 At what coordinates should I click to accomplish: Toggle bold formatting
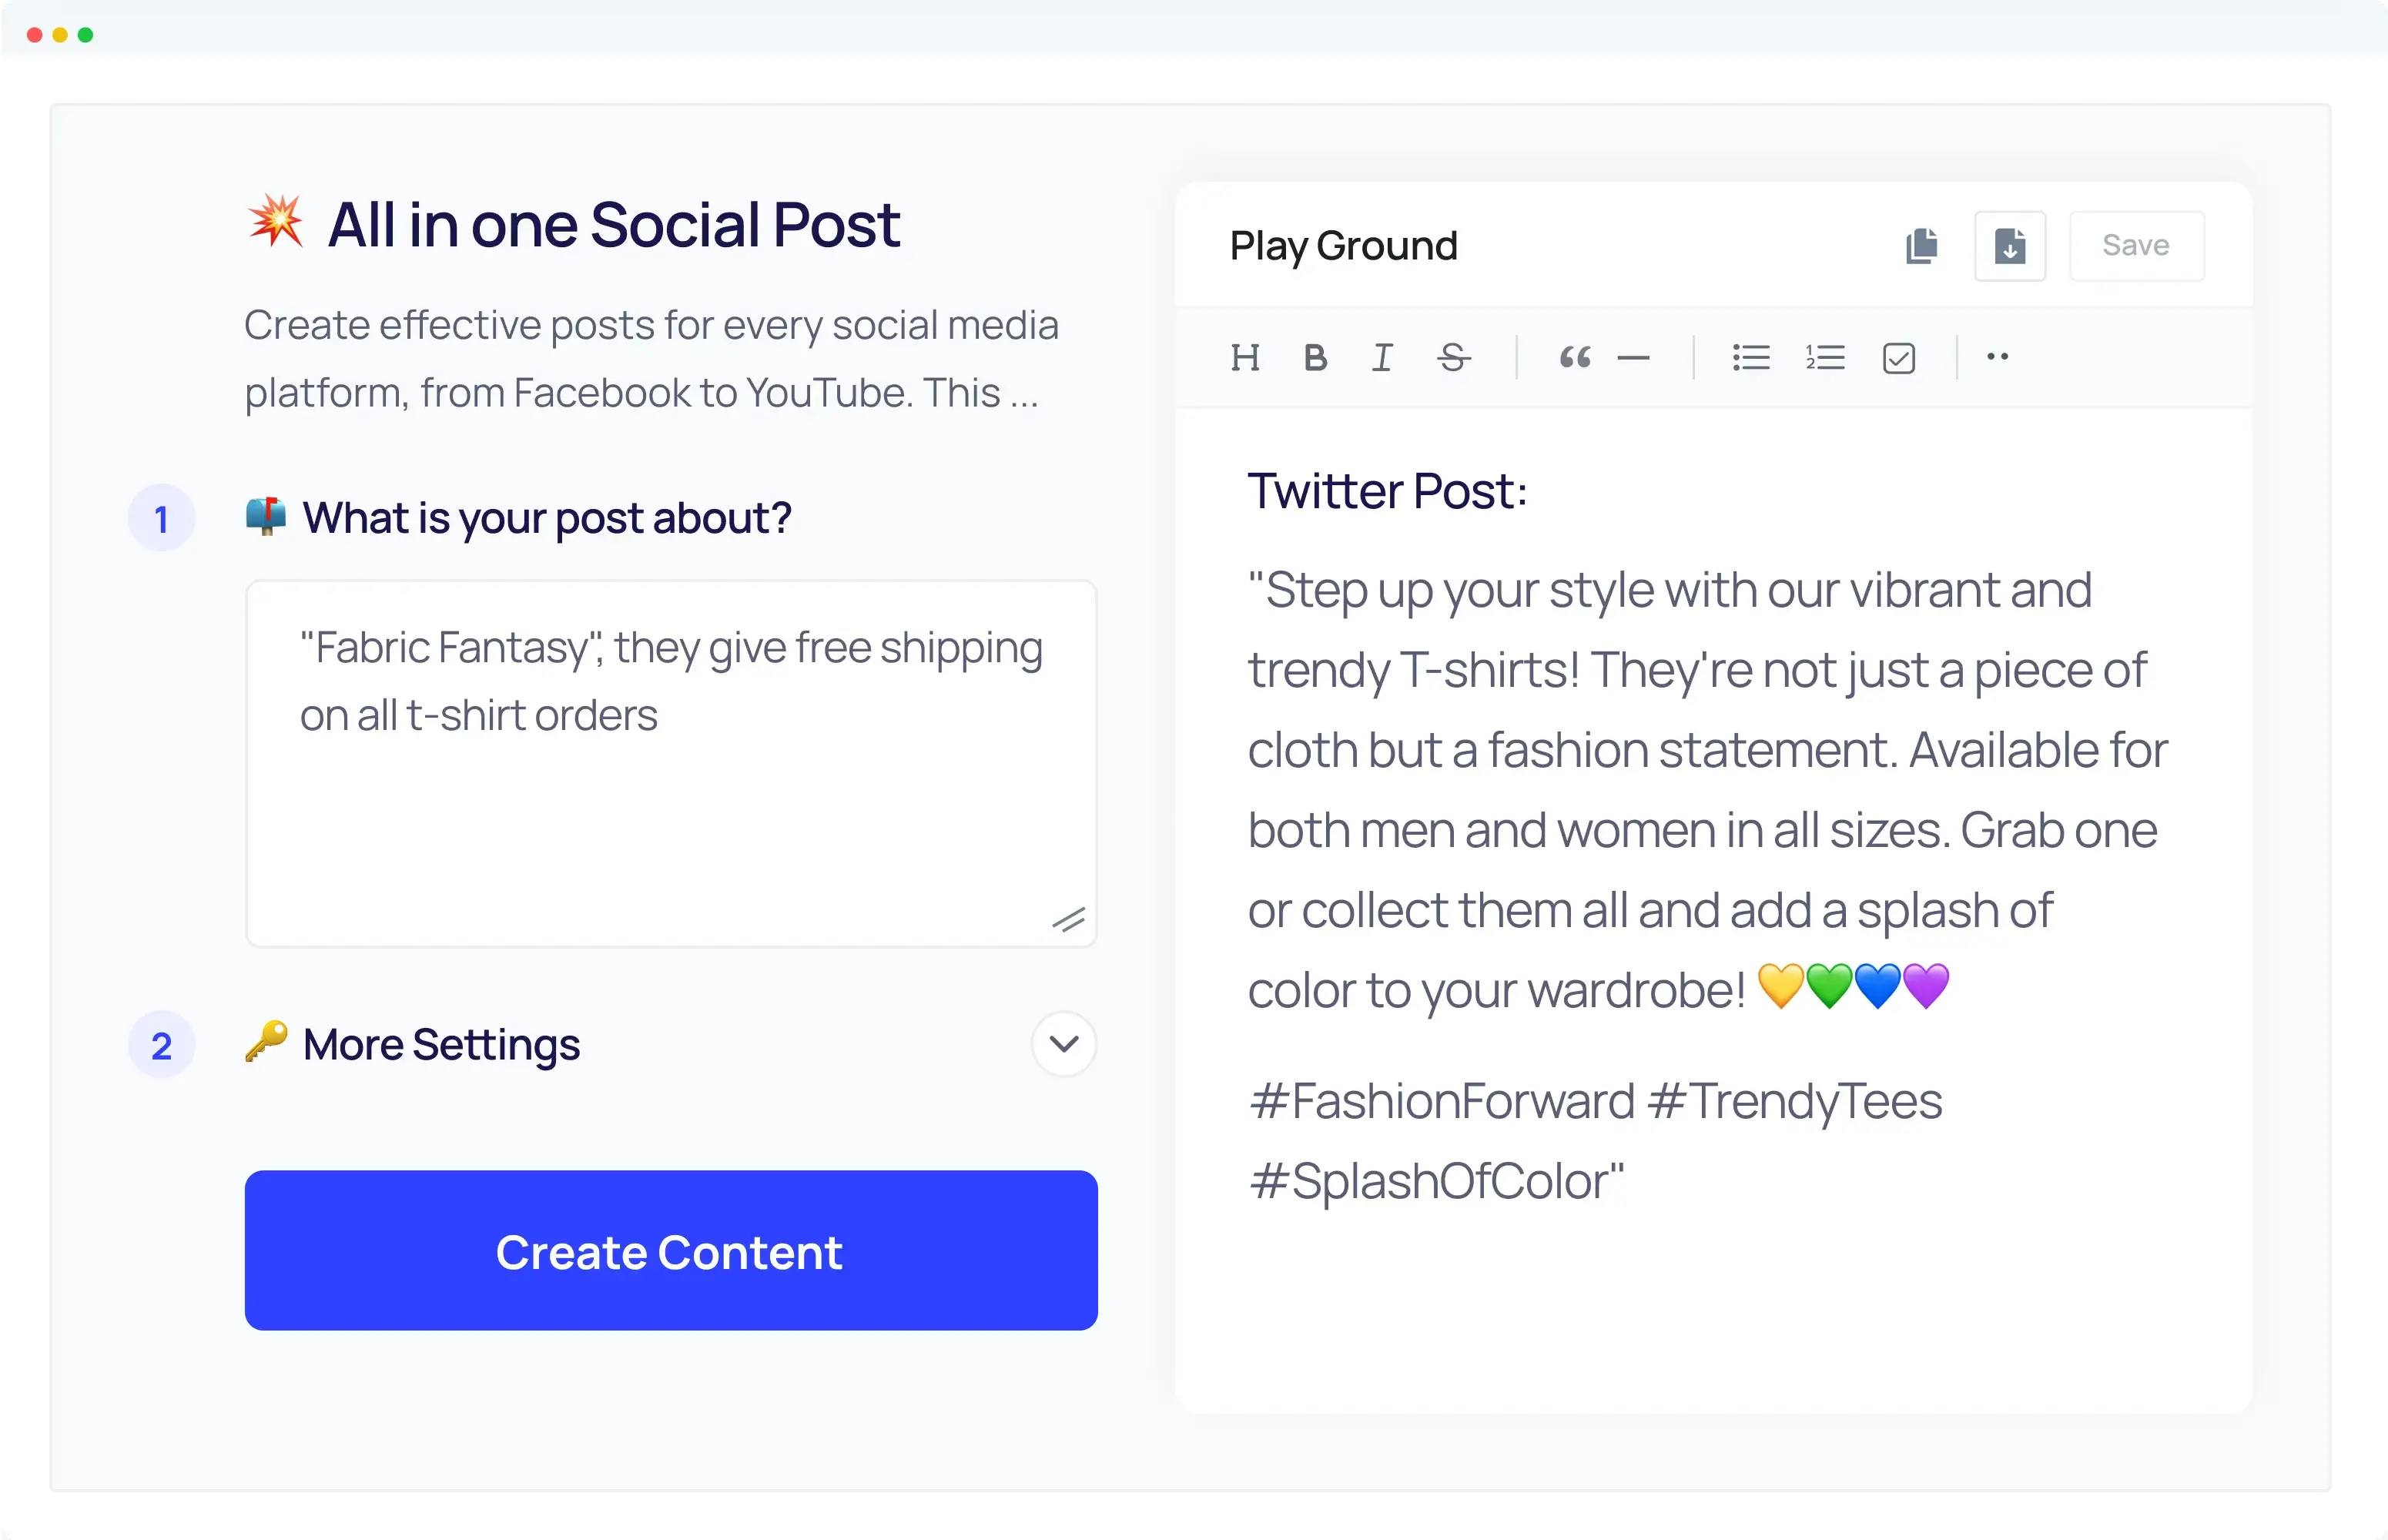click(1315, 357)
